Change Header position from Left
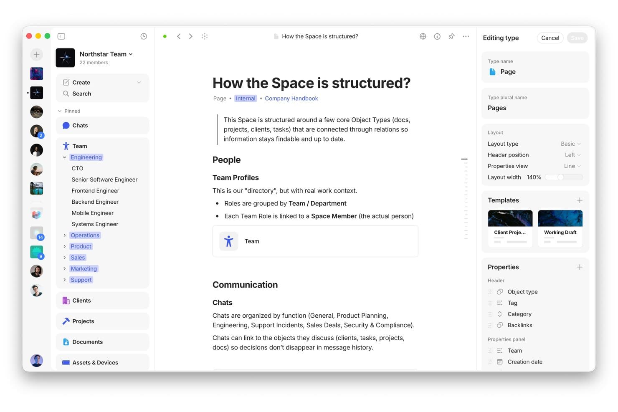The width and height of the screenshot is (618, 412). (x=573, y=155)
